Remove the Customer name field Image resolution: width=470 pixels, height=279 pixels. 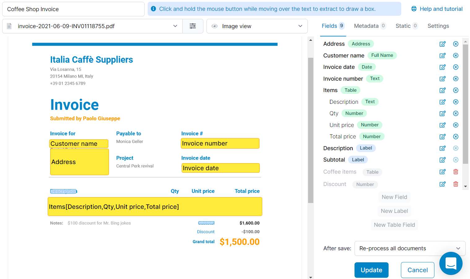[x=455, y=55]
